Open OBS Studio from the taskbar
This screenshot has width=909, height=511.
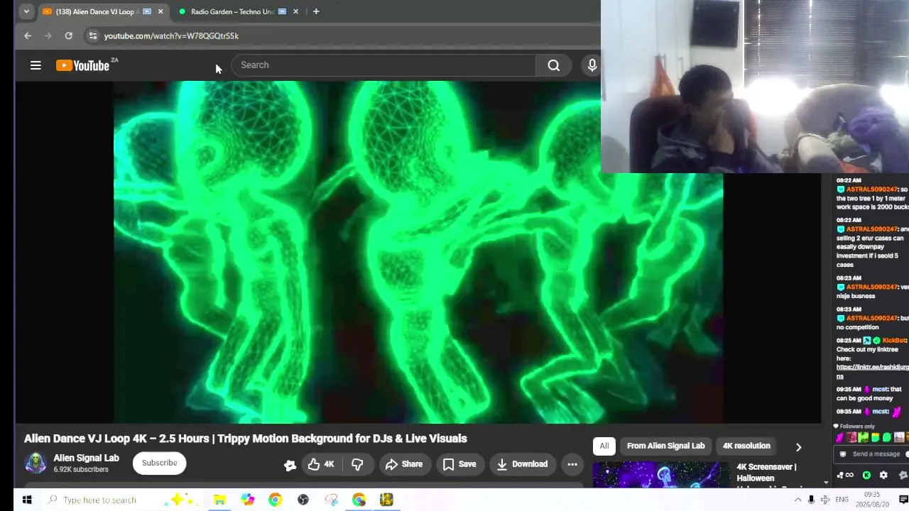(303, 500)
